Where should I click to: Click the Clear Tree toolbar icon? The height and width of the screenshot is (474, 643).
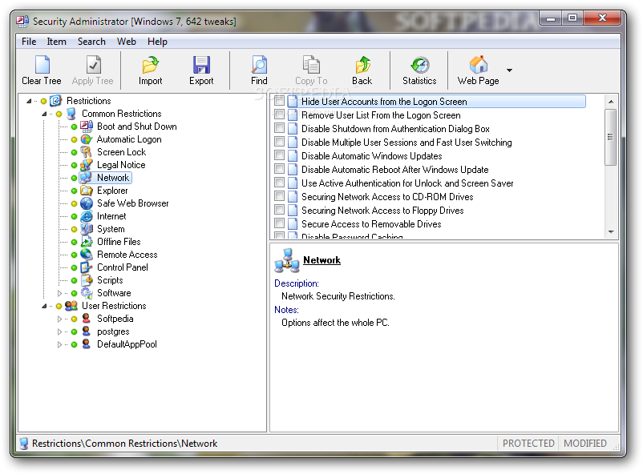42,65
